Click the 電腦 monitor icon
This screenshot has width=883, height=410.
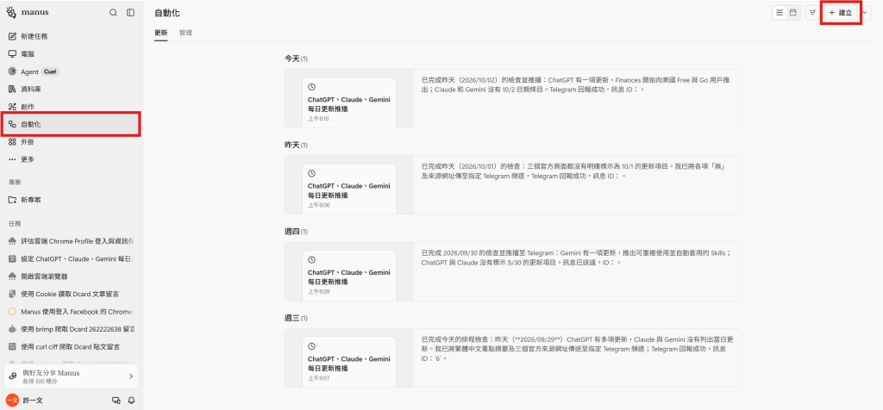point(12,54)
